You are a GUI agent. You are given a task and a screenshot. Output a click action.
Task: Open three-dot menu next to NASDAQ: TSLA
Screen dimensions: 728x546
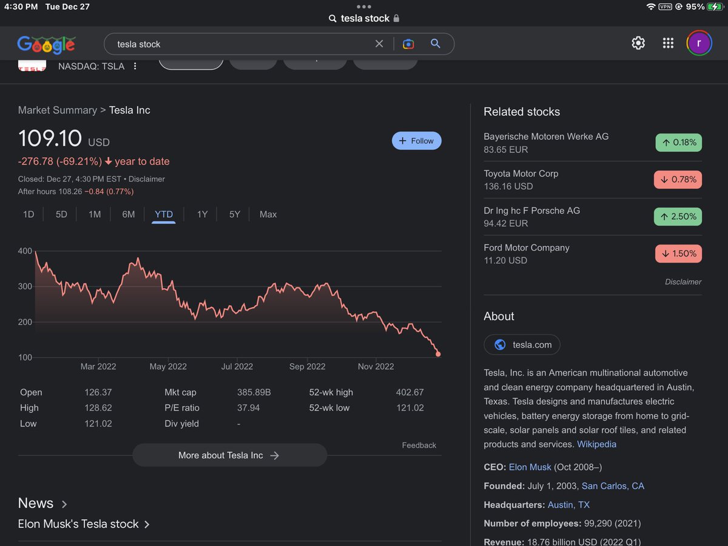pos(135,66)
